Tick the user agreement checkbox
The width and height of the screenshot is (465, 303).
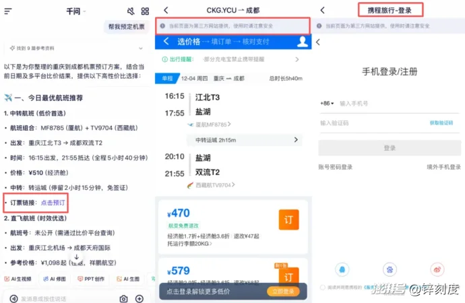pos(323,287)
